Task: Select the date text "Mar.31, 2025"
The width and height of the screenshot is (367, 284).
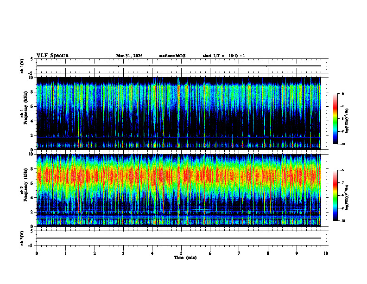Action: pos(129,56)
